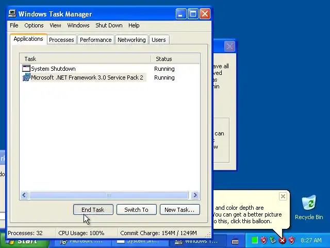330x248 pixels.
Task: Switch to the Processes tab
Action: (x=61, y=40)
